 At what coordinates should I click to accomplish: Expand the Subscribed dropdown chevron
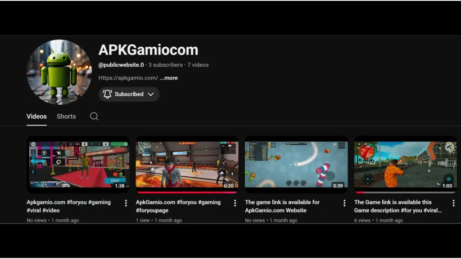tap(151, 94)
